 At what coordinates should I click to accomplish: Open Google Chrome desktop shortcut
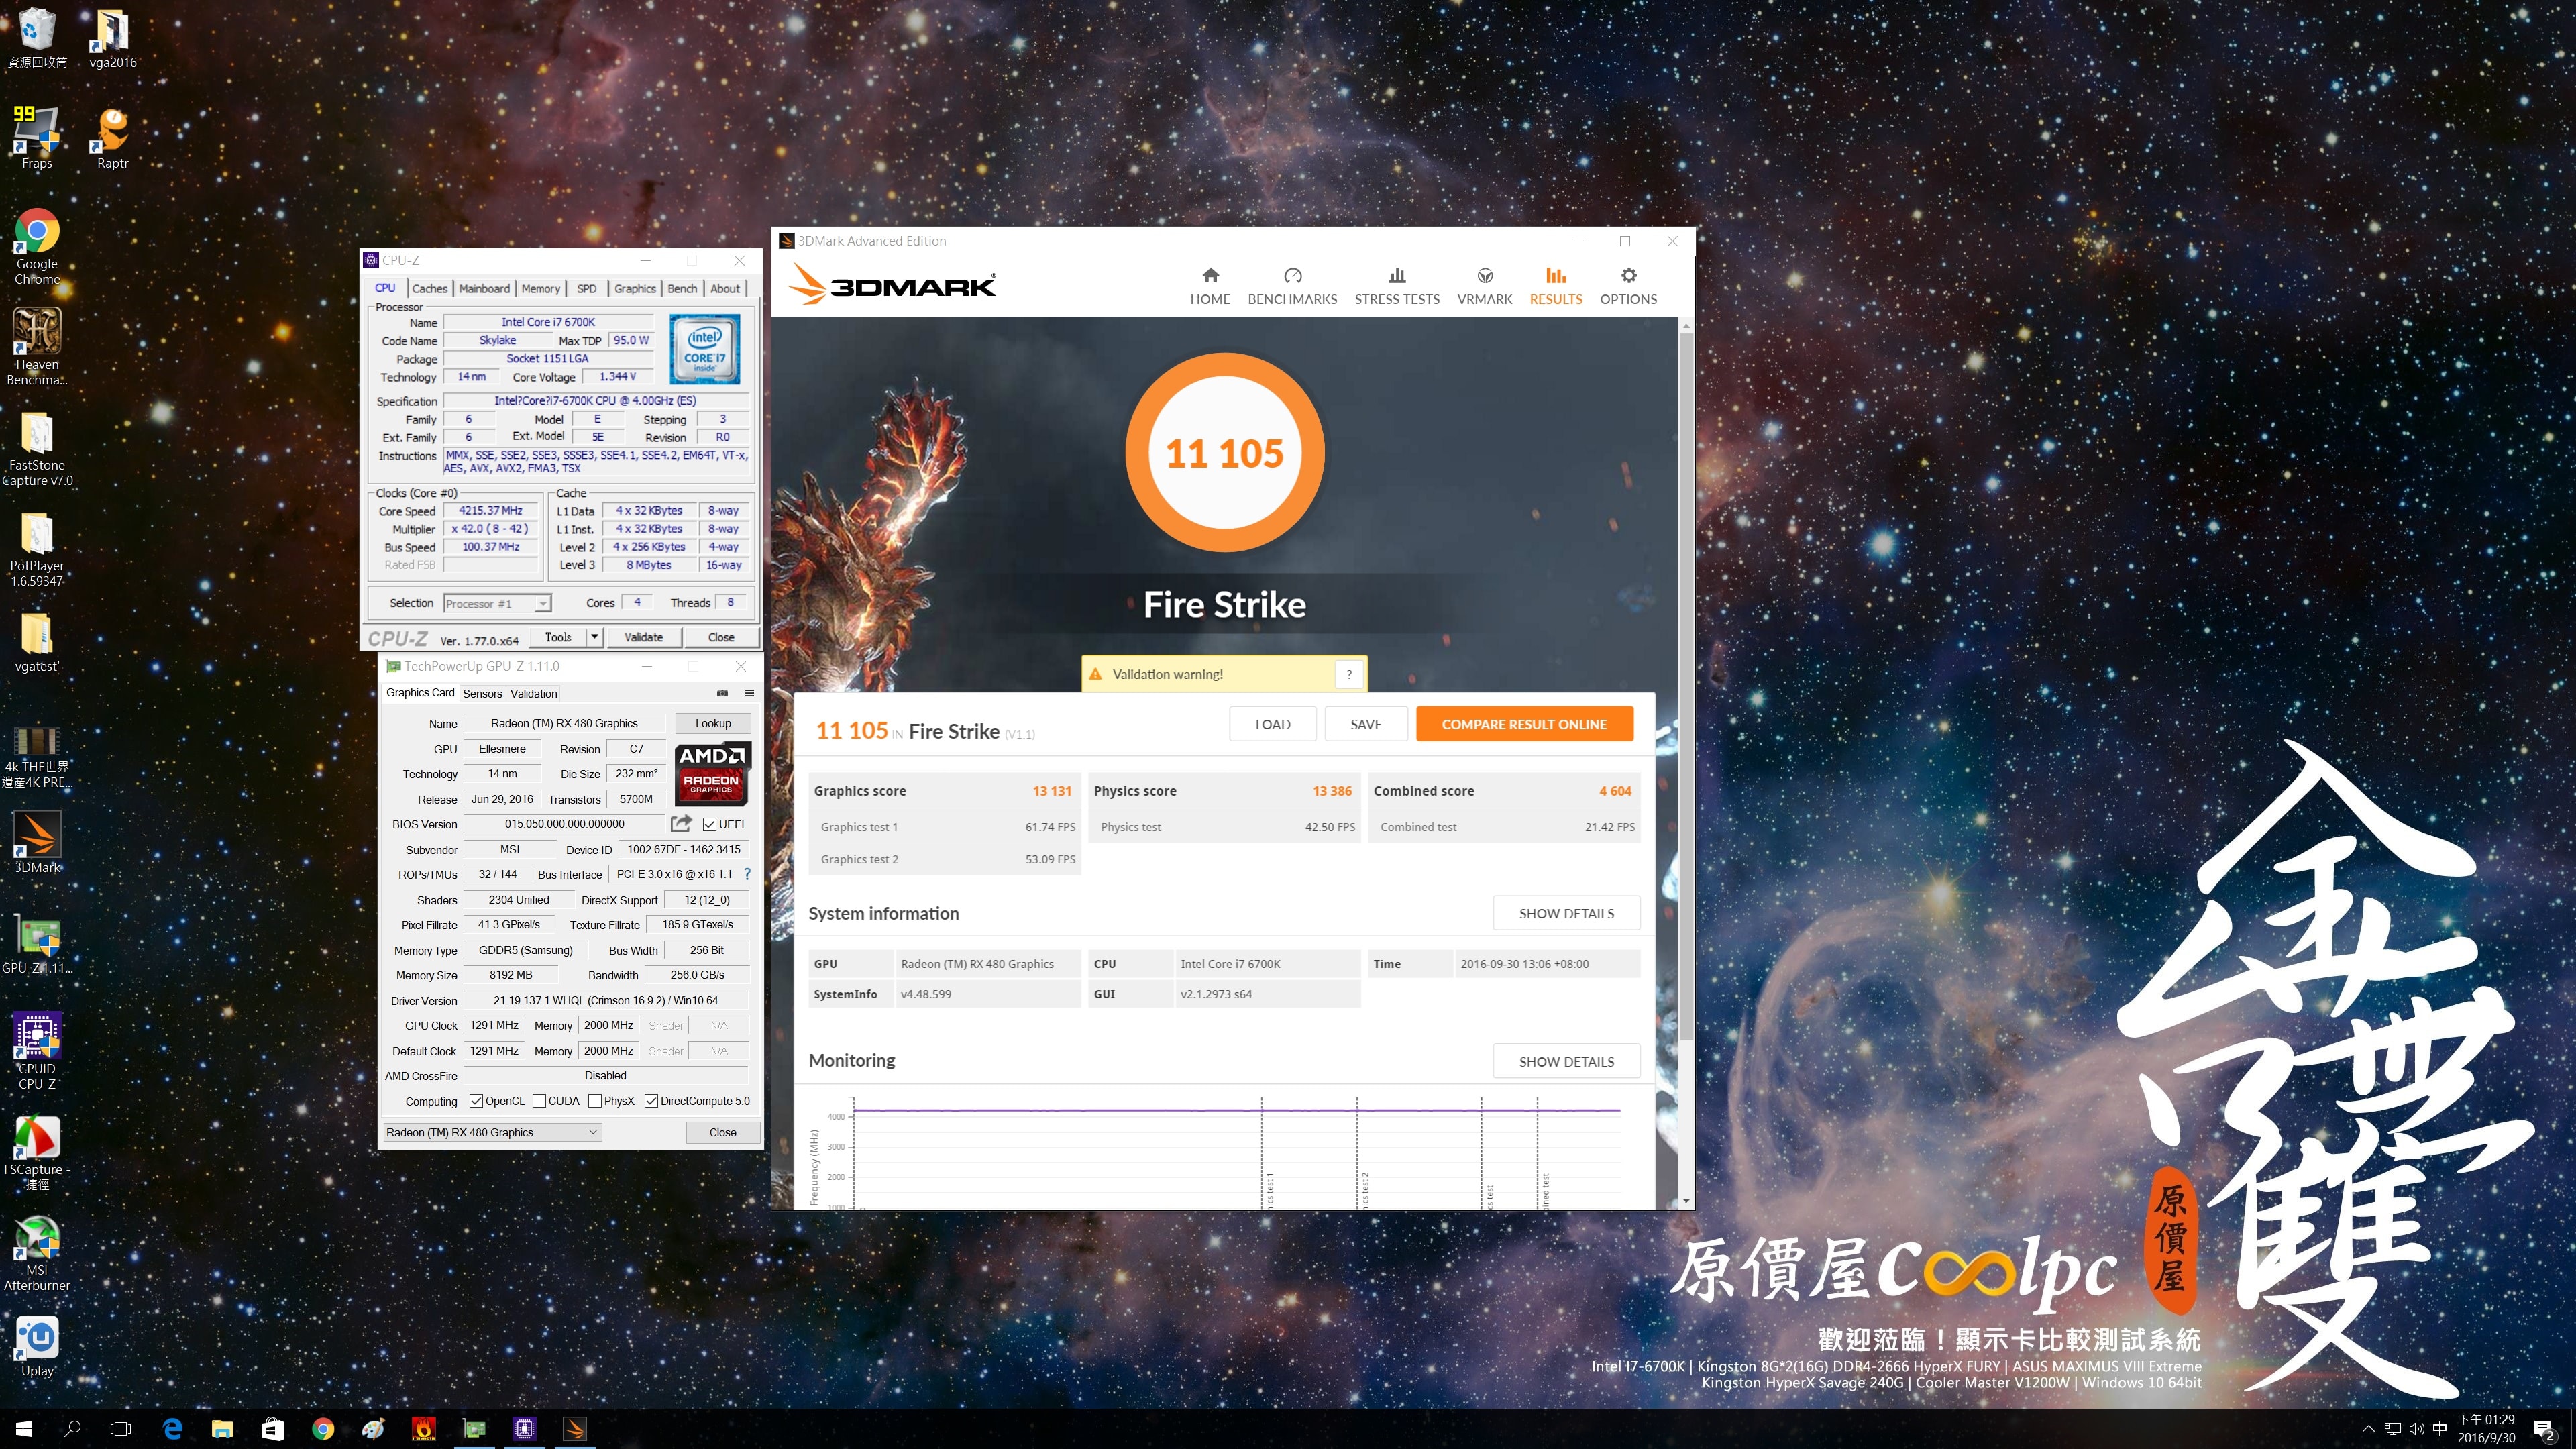tap(37, 246)
